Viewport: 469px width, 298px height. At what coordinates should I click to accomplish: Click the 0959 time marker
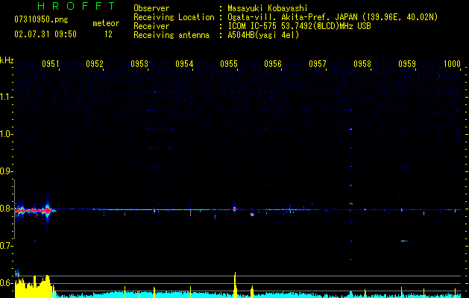pos(407,64)
